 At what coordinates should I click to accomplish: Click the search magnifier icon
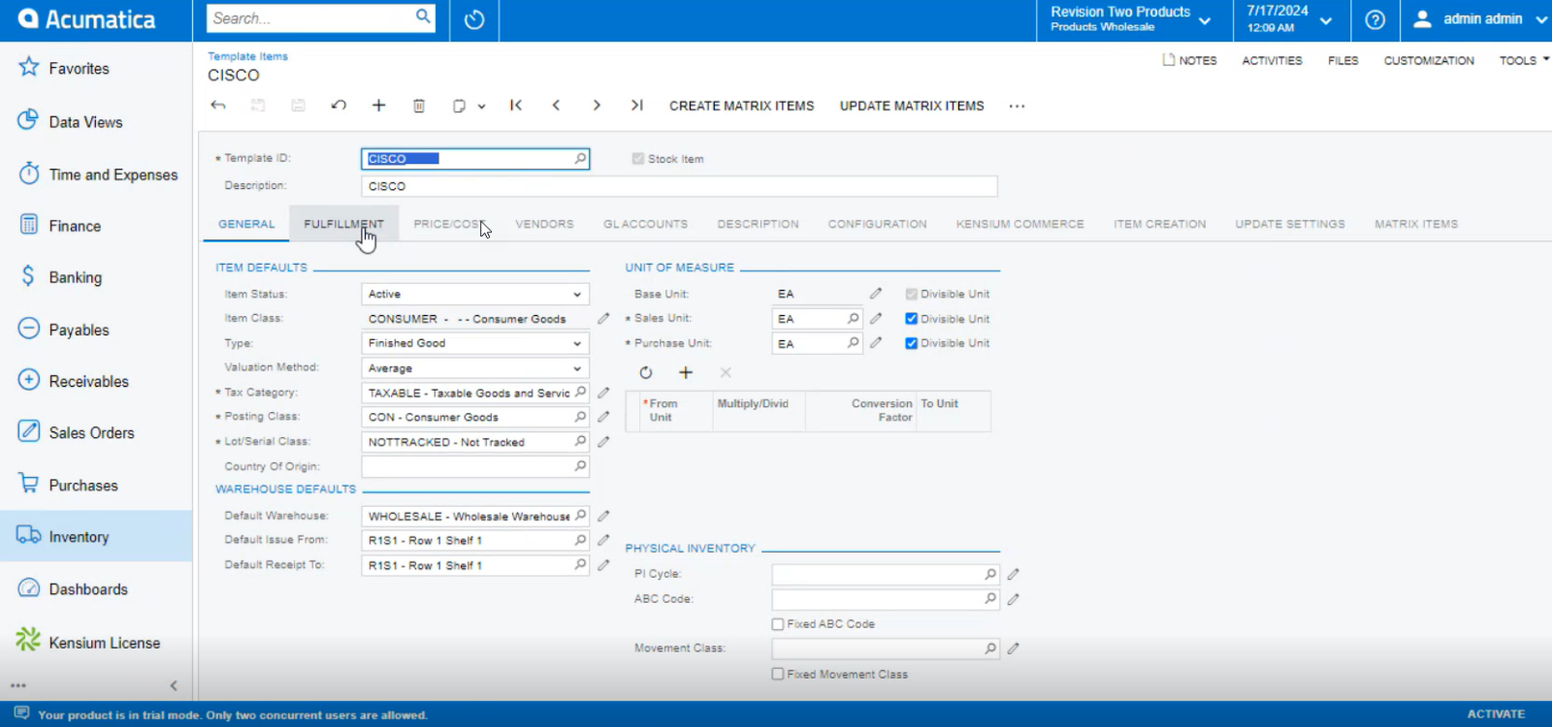(x=423, y=16)
